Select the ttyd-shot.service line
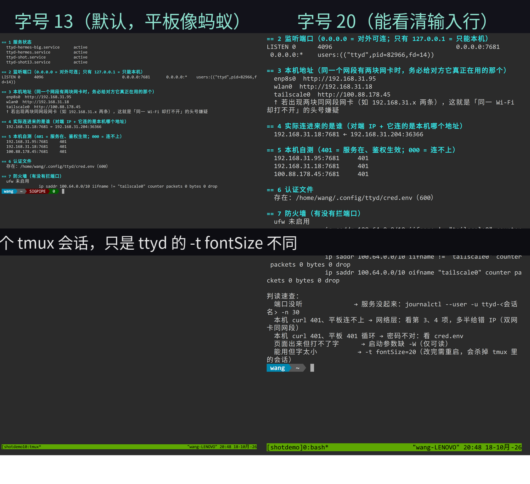This screenshot has height=484, width=530. click(x=47, y=57)
